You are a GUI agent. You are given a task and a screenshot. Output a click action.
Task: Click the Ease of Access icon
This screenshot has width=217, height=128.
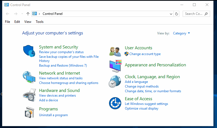click(x=115, y=103)
